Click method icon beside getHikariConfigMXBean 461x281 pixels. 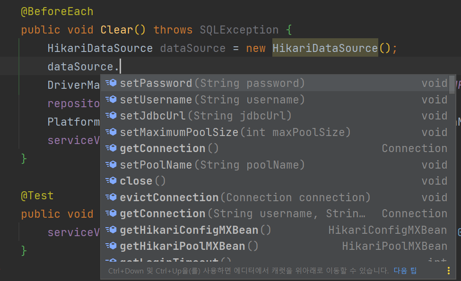[111, 230]
